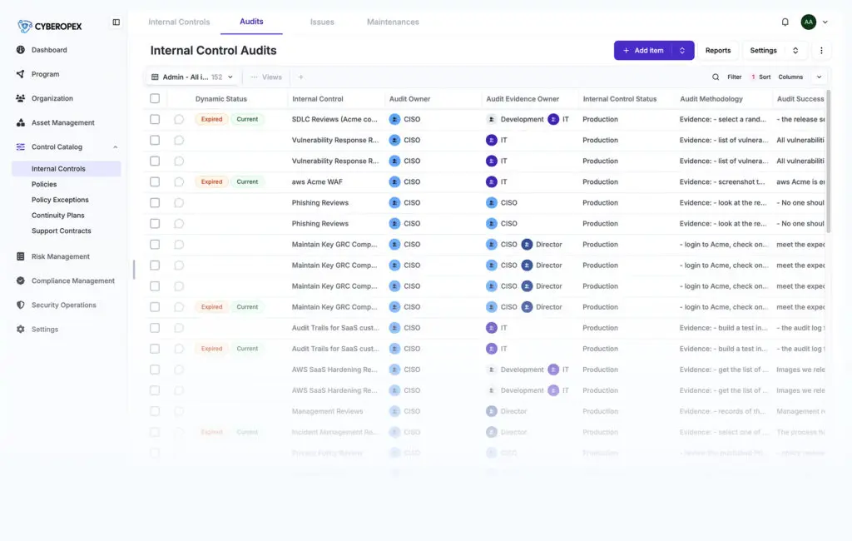Tick the first Vulnerability Response row checkbox
This screenshot has height=541, width=852.
click(155, 141)
